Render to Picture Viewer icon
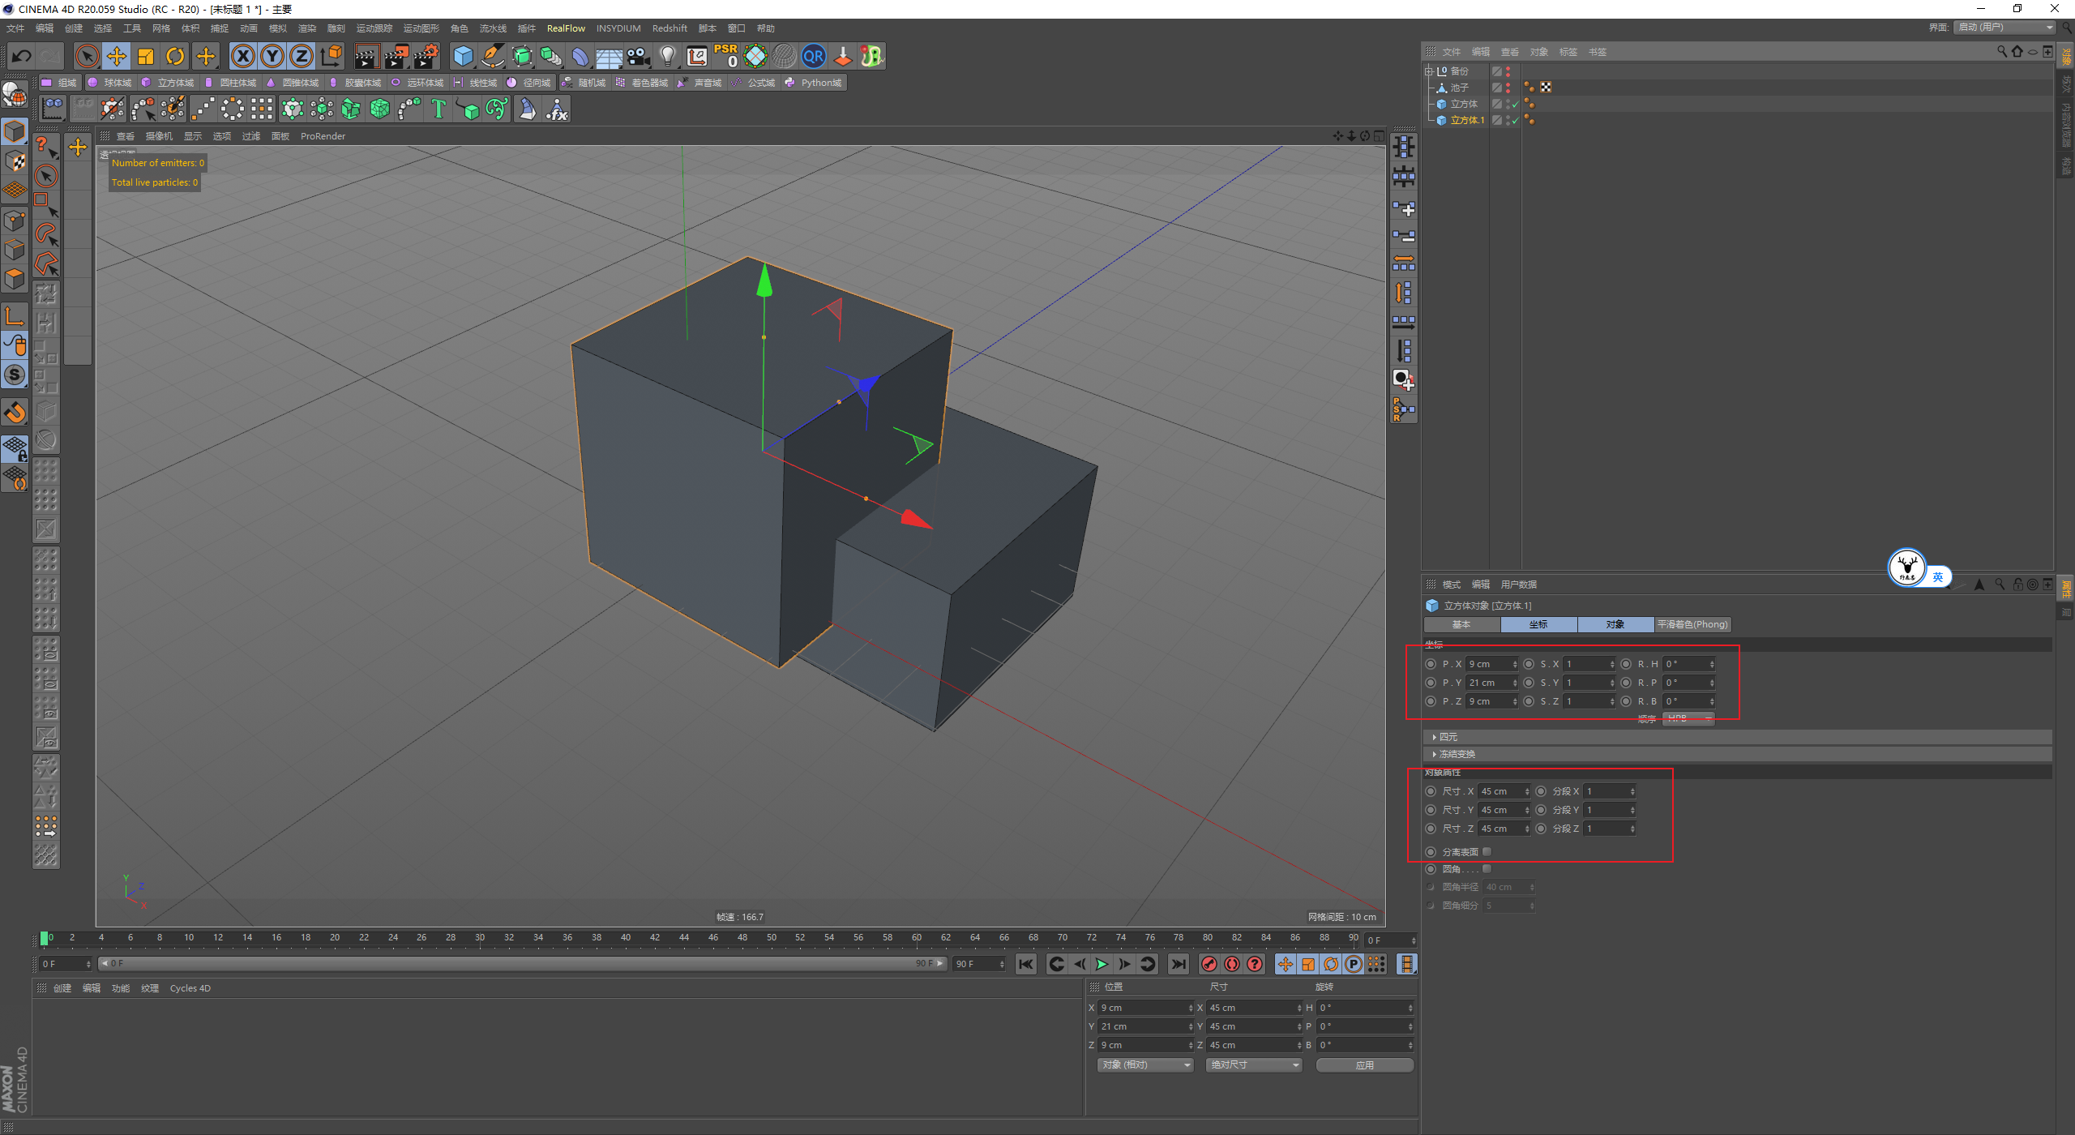Viewport: 2075px width, 1135px height. point(396,56)
